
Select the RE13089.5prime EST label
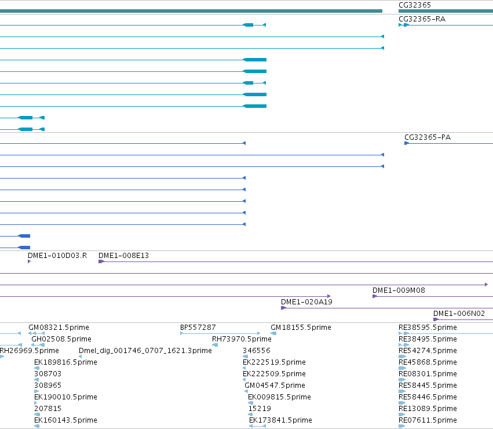point(428,409)
